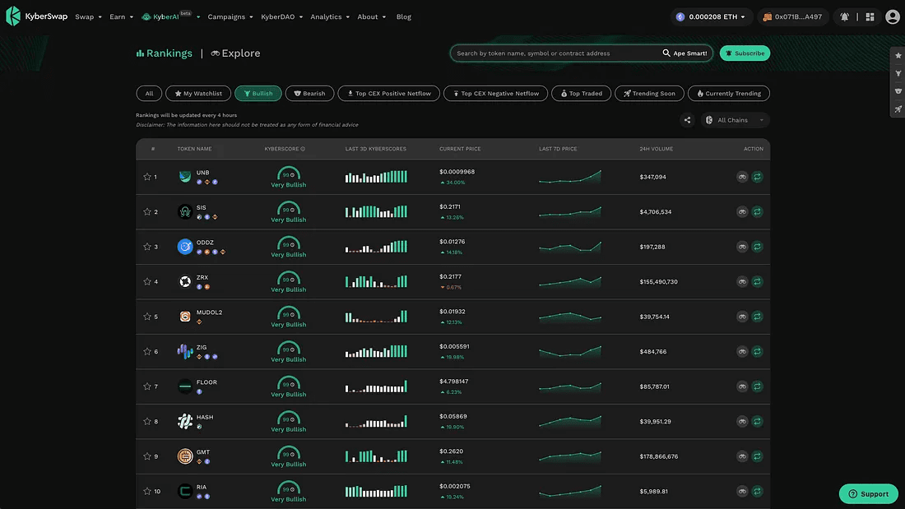
Task: Star UNB to add to watchlist
Action: (147, 177)
